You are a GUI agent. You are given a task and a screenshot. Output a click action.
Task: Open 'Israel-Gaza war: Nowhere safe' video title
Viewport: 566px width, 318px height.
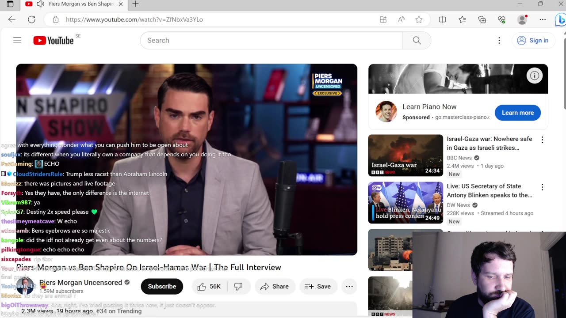click(490, 143)
